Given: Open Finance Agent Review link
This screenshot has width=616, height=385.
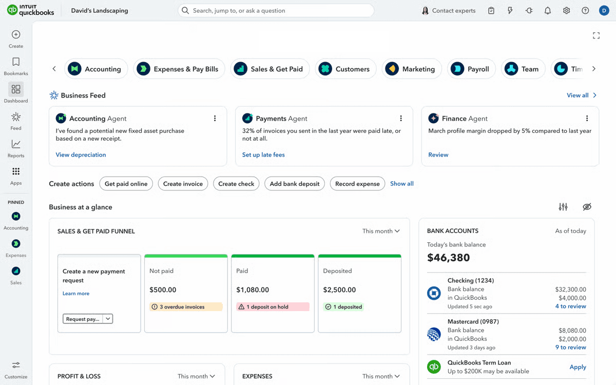Looking at the screenshot, I should click(x=438, y=155).
